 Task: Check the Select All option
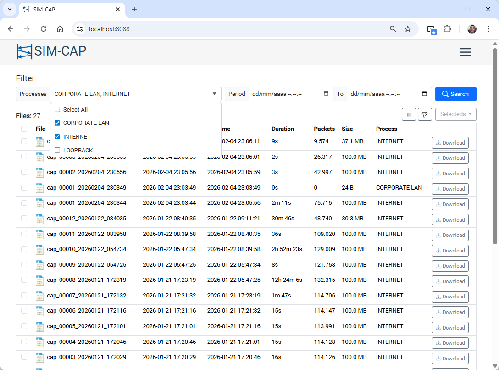(57, 109)
